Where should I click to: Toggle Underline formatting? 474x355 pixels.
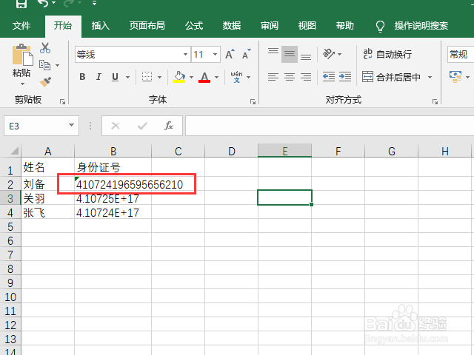click(115, 77)
